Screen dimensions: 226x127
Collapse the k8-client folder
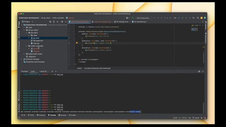point(26,33)
